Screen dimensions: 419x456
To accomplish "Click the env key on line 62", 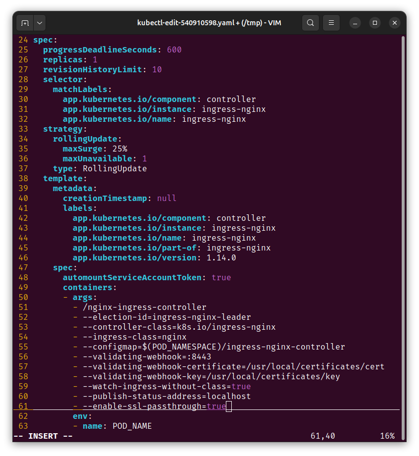I will tap(80, 416).
